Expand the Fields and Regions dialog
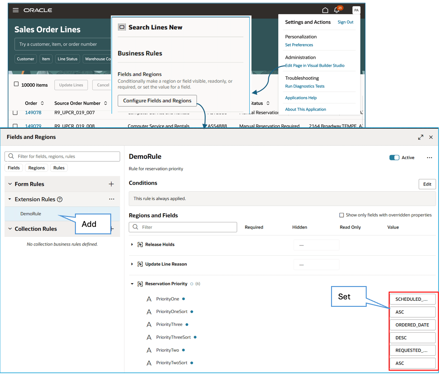The width and height of the screenshot is (441, 375). coord(420,137)
